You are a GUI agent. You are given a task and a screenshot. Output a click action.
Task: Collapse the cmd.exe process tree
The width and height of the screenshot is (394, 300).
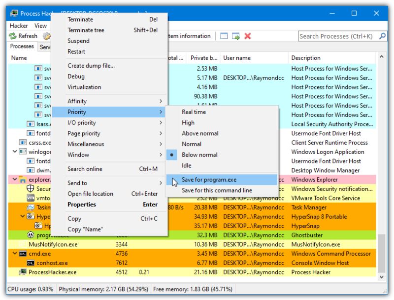pyautogui.click(x=15, y=253)
